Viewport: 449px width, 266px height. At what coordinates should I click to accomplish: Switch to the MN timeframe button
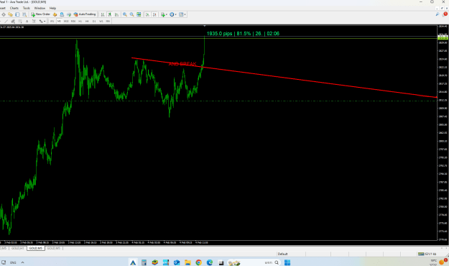pyautogui.click(x=108, y=22)
